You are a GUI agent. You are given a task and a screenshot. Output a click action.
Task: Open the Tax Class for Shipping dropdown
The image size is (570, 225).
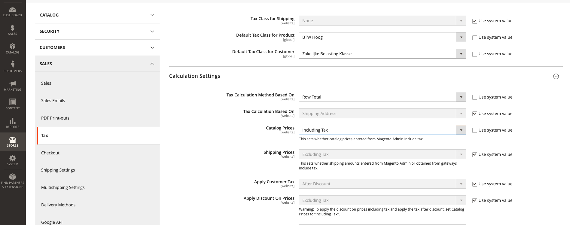tap(383, 21)
